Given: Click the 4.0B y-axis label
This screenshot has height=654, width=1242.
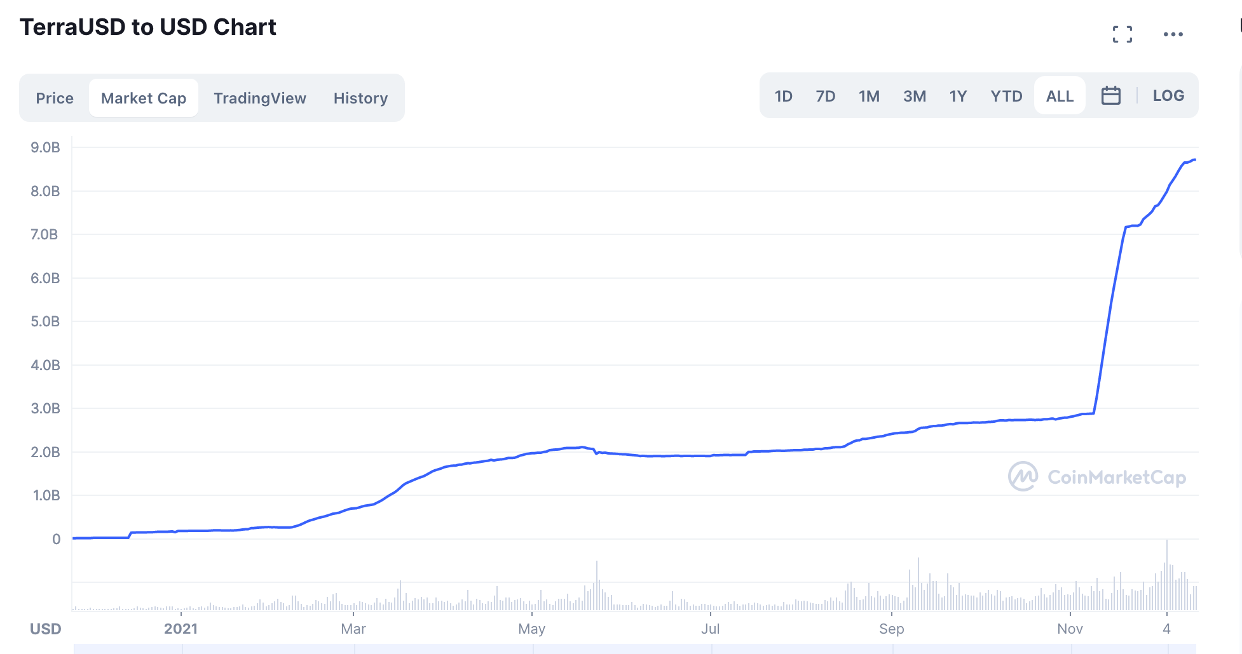Looking at the screenshot, I should click(45, 365).
